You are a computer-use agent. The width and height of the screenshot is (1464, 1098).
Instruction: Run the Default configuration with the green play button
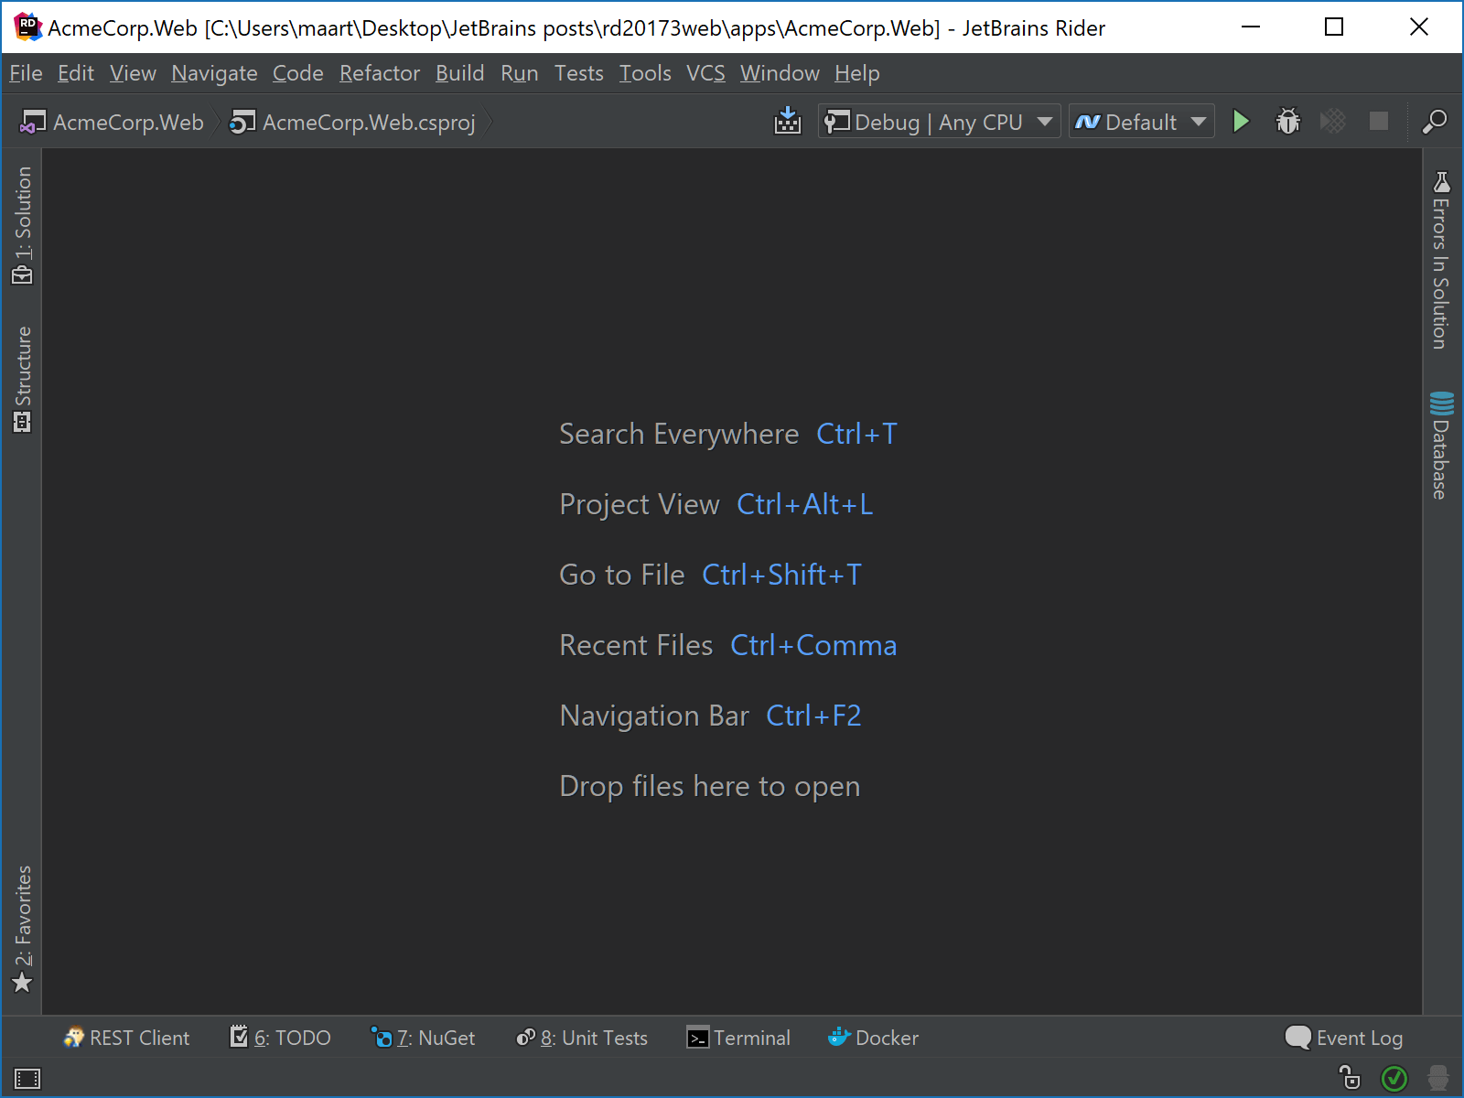[1241, 121]
